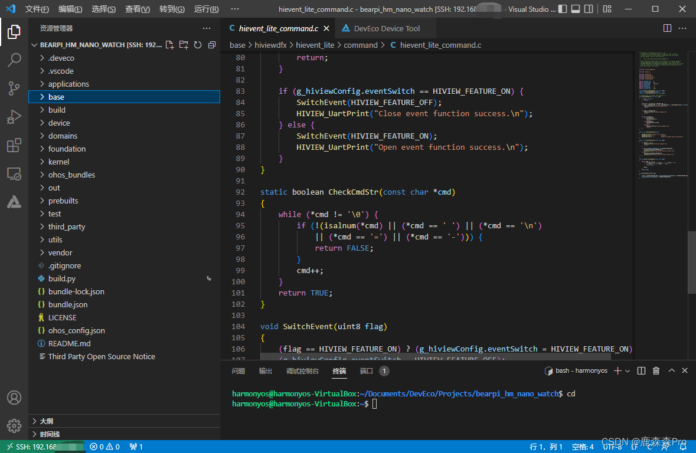The height and width of the screenshot is (453, 696).
Task: Open Source Control view
Action: (x=14, y=88)
